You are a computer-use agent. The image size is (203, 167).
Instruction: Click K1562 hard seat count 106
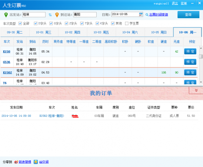[164, 72]
